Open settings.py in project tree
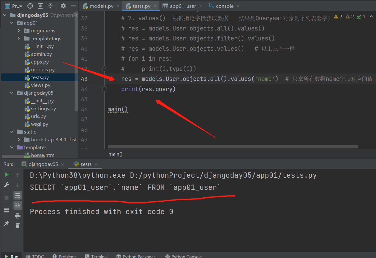The height and width of the screenshot is (258, 376). coord(44,108)
